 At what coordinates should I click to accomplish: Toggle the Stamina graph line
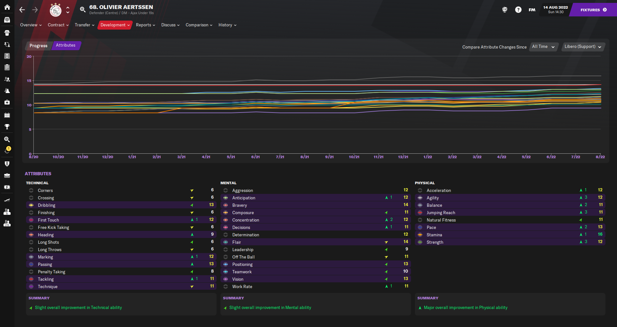(420, 235)
